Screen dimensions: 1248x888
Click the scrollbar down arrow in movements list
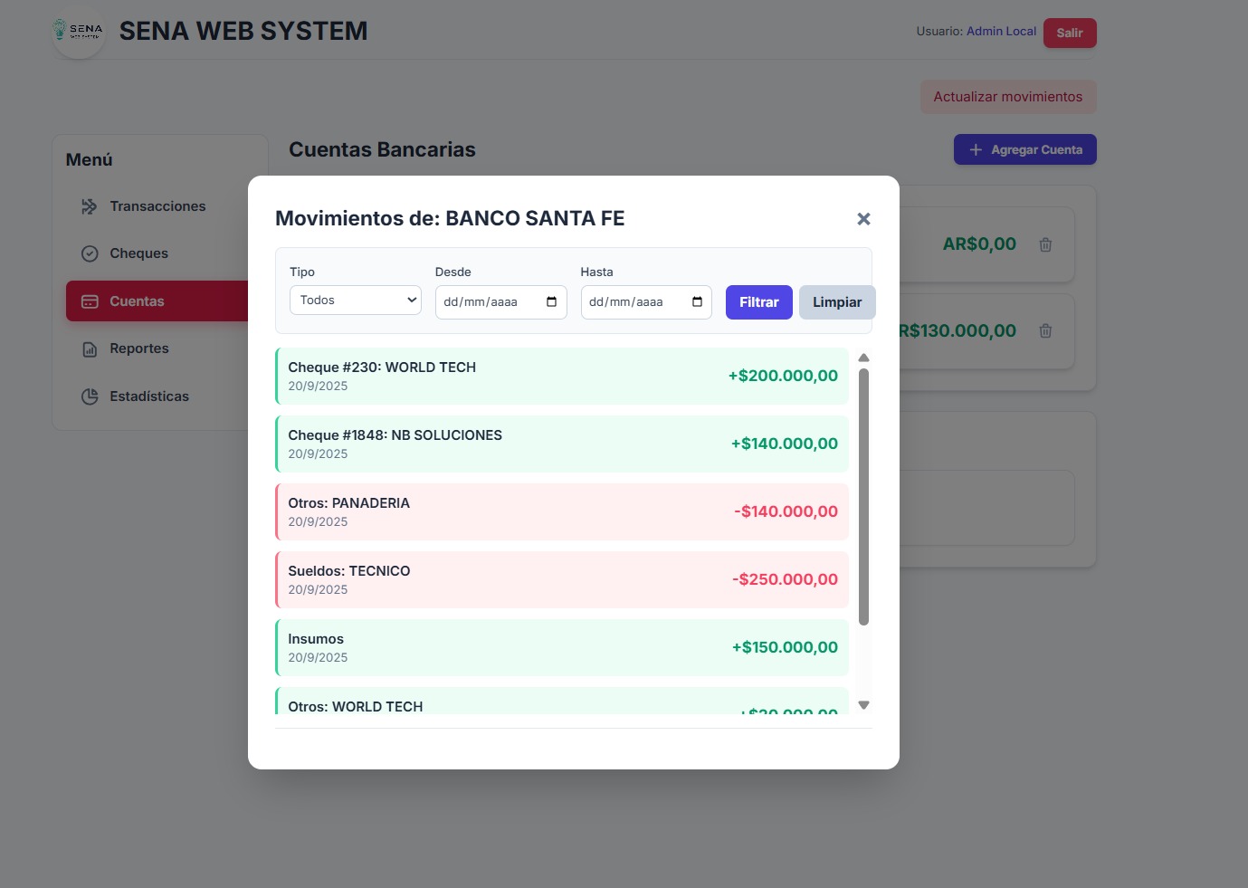pos(863,704)
